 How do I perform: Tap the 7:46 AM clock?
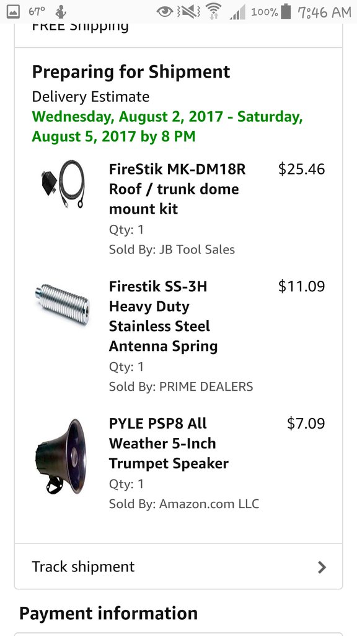coord(324,12)
